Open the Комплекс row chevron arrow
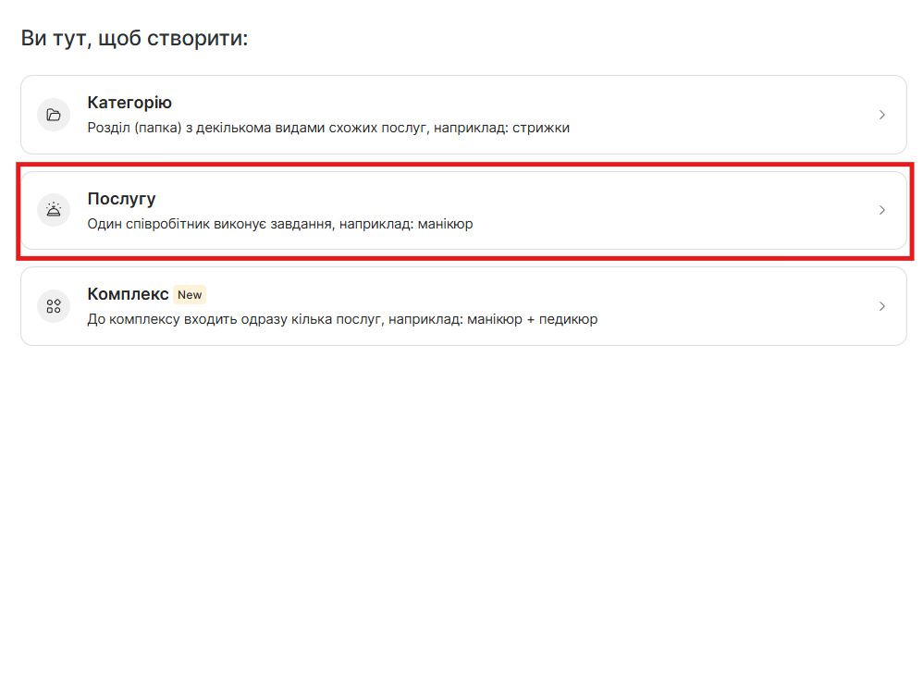 [x=881, y=306]
